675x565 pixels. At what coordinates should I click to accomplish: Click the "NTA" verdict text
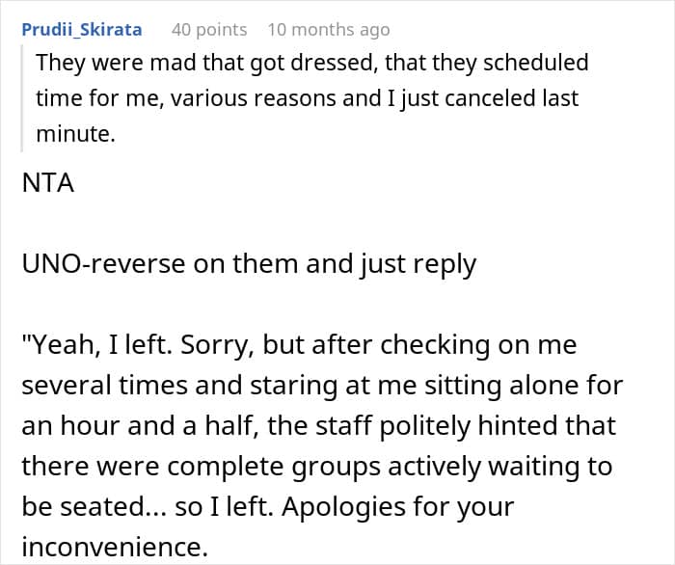(x=47, y=183)
